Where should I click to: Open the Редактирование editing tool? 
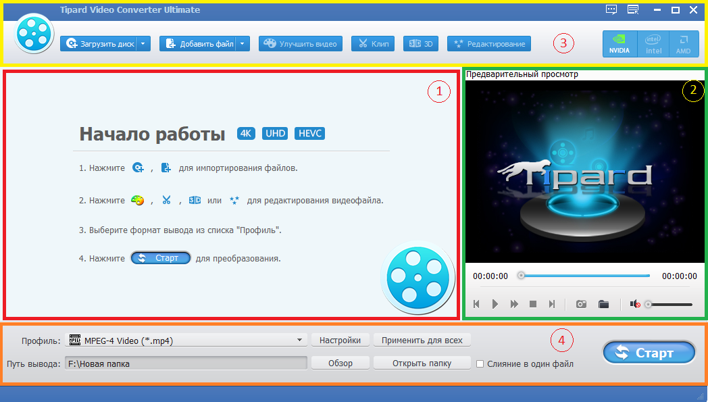click(488, 43)
